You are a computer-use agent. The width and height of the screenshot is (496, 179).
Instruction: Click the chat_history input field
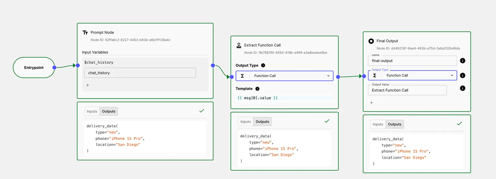tap(140, 73)
